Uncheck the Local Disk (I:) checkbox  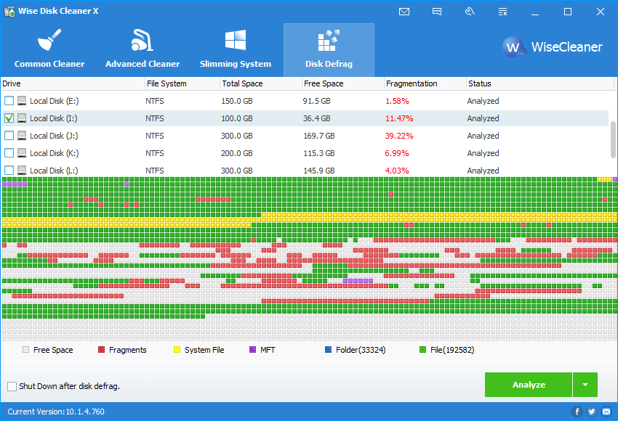coord(9,118)
